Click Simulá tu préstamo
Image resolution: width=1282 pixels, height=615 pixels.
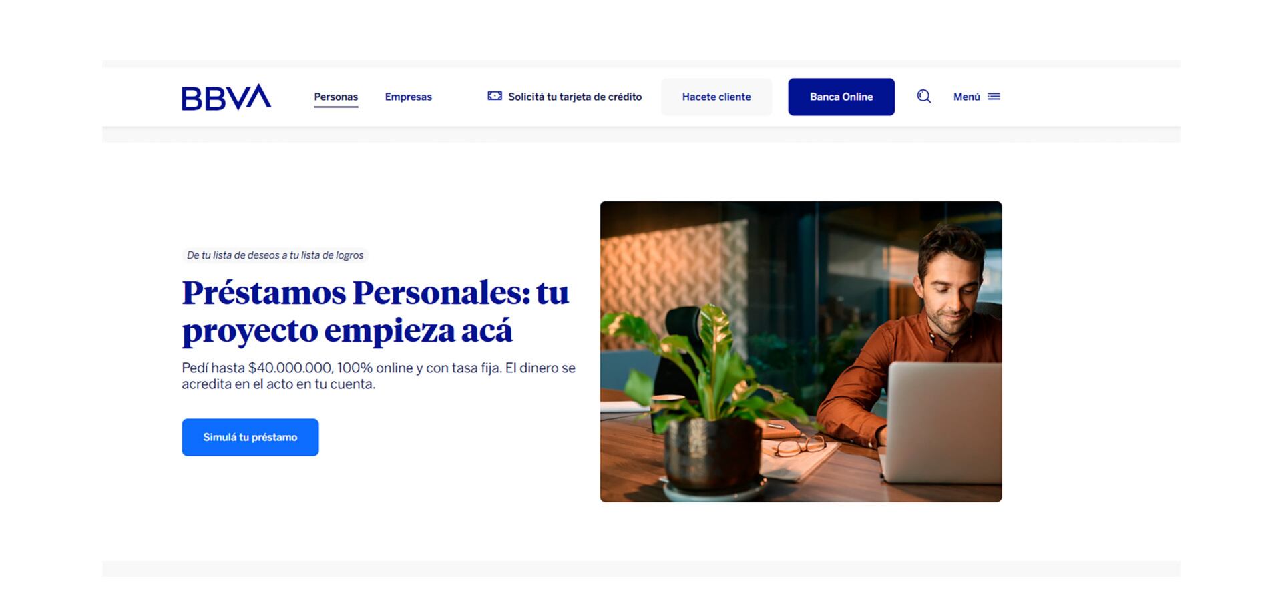pyautogui.click(x=250, y=437)
